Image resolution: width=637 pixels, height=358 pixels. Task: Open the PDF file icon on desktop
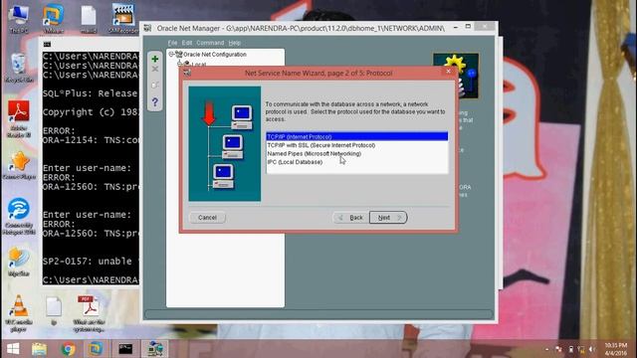point(89,313)
